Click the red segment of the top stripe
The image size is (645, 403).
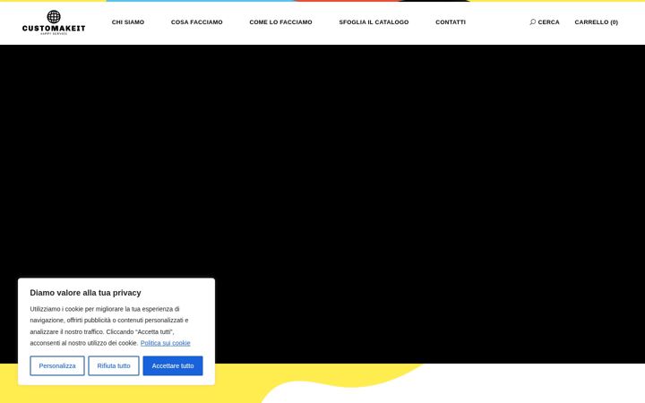click(x=348, y=1)
